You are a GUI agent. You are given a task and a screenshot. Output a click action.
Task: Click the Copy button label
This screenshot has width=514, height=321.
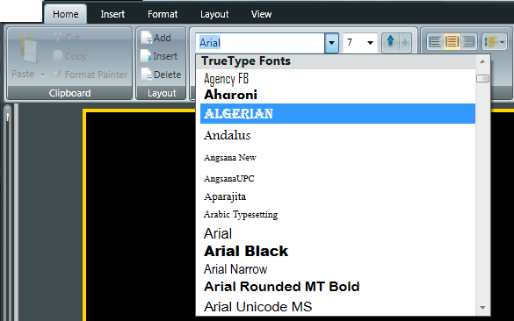[76, 56]
